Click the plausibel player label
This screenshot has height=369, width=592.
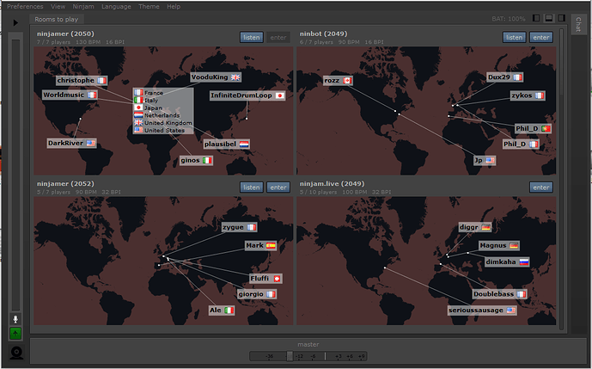pyautogui.click(x=227, y=144)
